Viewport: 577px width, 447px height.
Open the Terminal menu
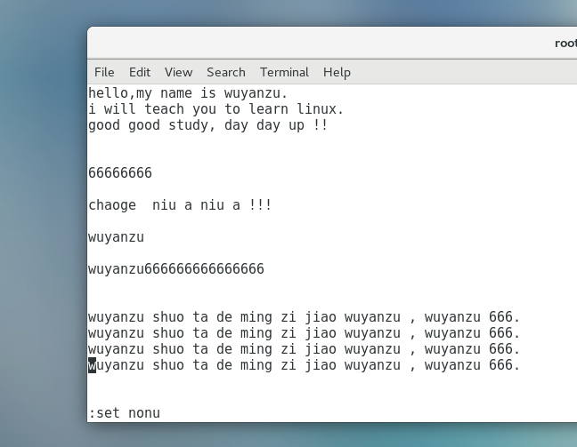[284, 72]
